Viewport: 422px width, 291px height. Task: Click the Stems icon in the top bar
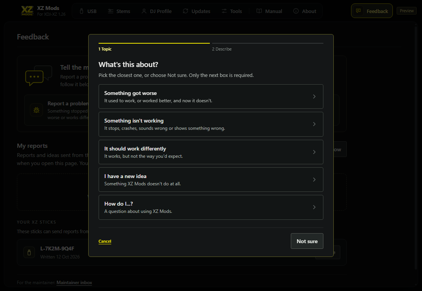point(110,11)
